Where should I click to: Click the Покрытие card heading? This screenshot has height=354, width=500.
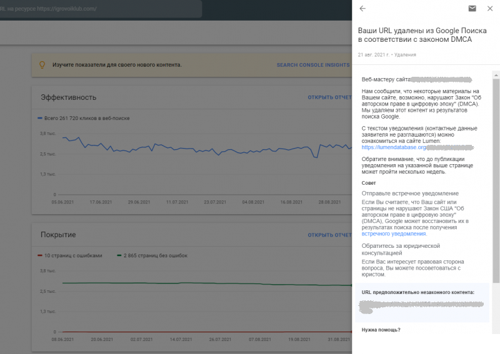point(58,235)
